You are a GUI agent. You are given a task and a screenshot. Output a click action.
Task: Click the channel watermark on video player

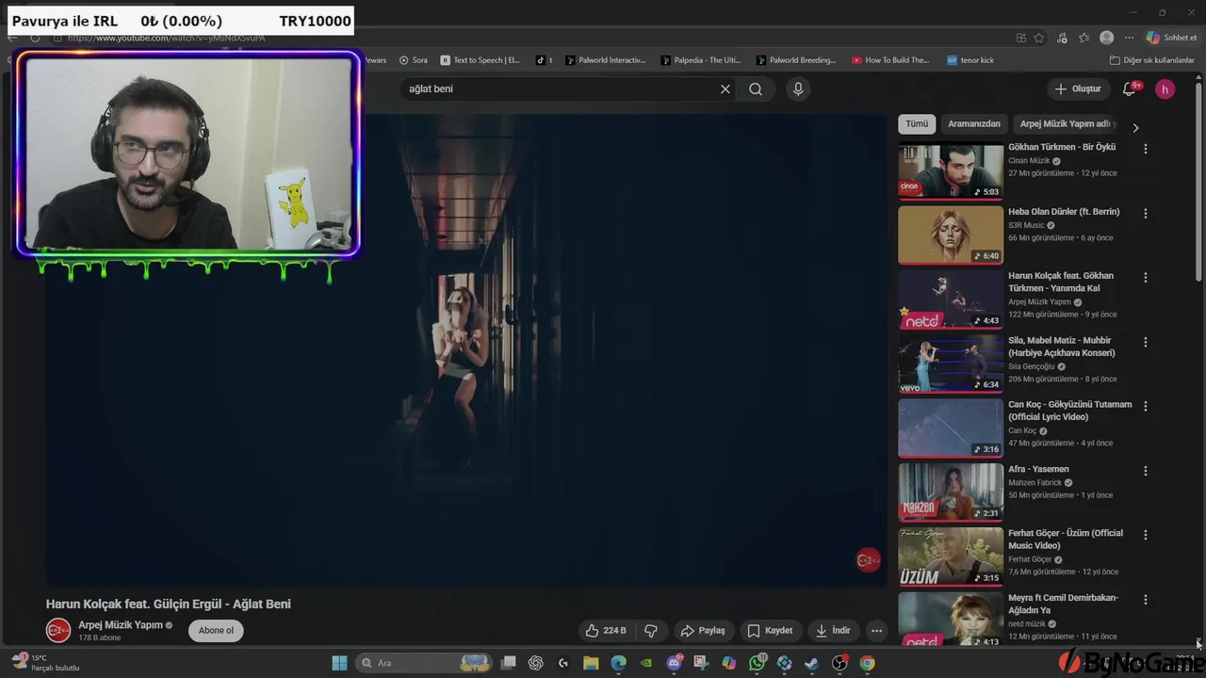coord(868,560)
